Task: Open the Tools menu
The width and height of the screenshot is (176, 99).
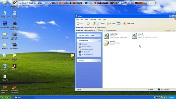Action: pos(100,19)
